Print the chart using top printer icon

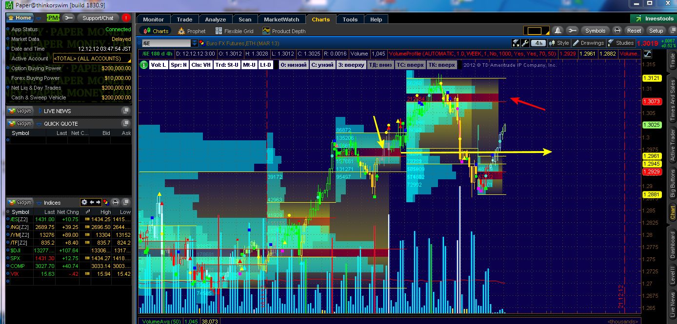(x=617, y=30)
